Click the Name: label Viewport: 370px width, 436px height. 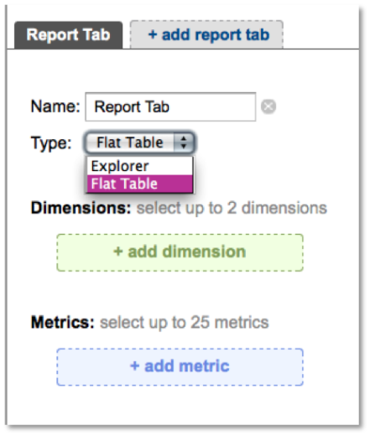[x=55, y=106]
